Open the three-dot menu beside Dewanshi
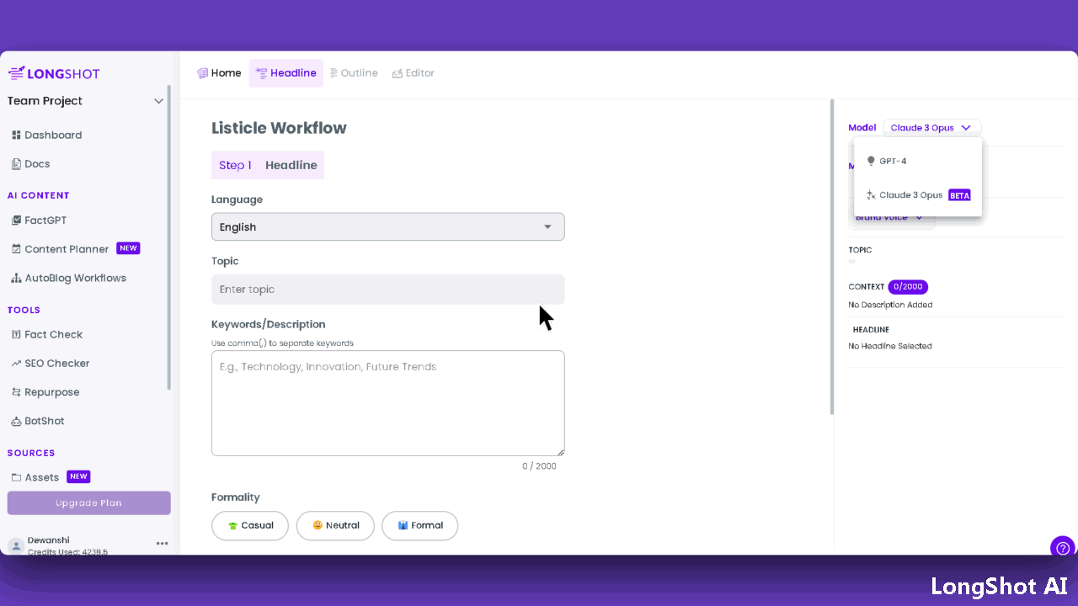The width and height of the screenshot is (1078, 606). 163,544
